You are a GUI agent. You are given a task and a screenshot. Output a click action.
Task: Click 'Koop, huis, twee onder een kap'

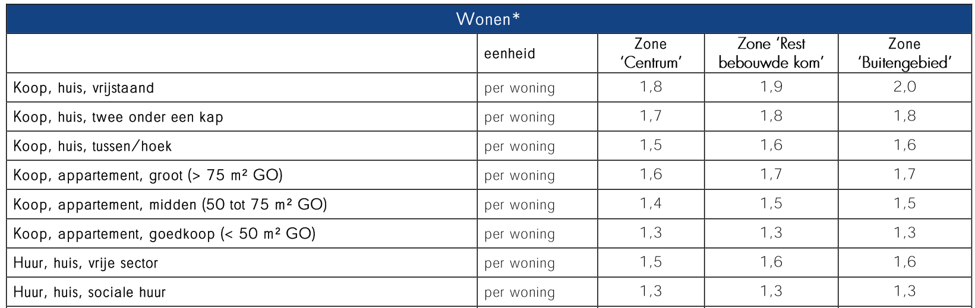118,117
